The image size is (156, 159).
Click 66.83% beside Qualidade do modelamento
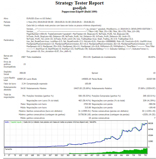point(152,57)
